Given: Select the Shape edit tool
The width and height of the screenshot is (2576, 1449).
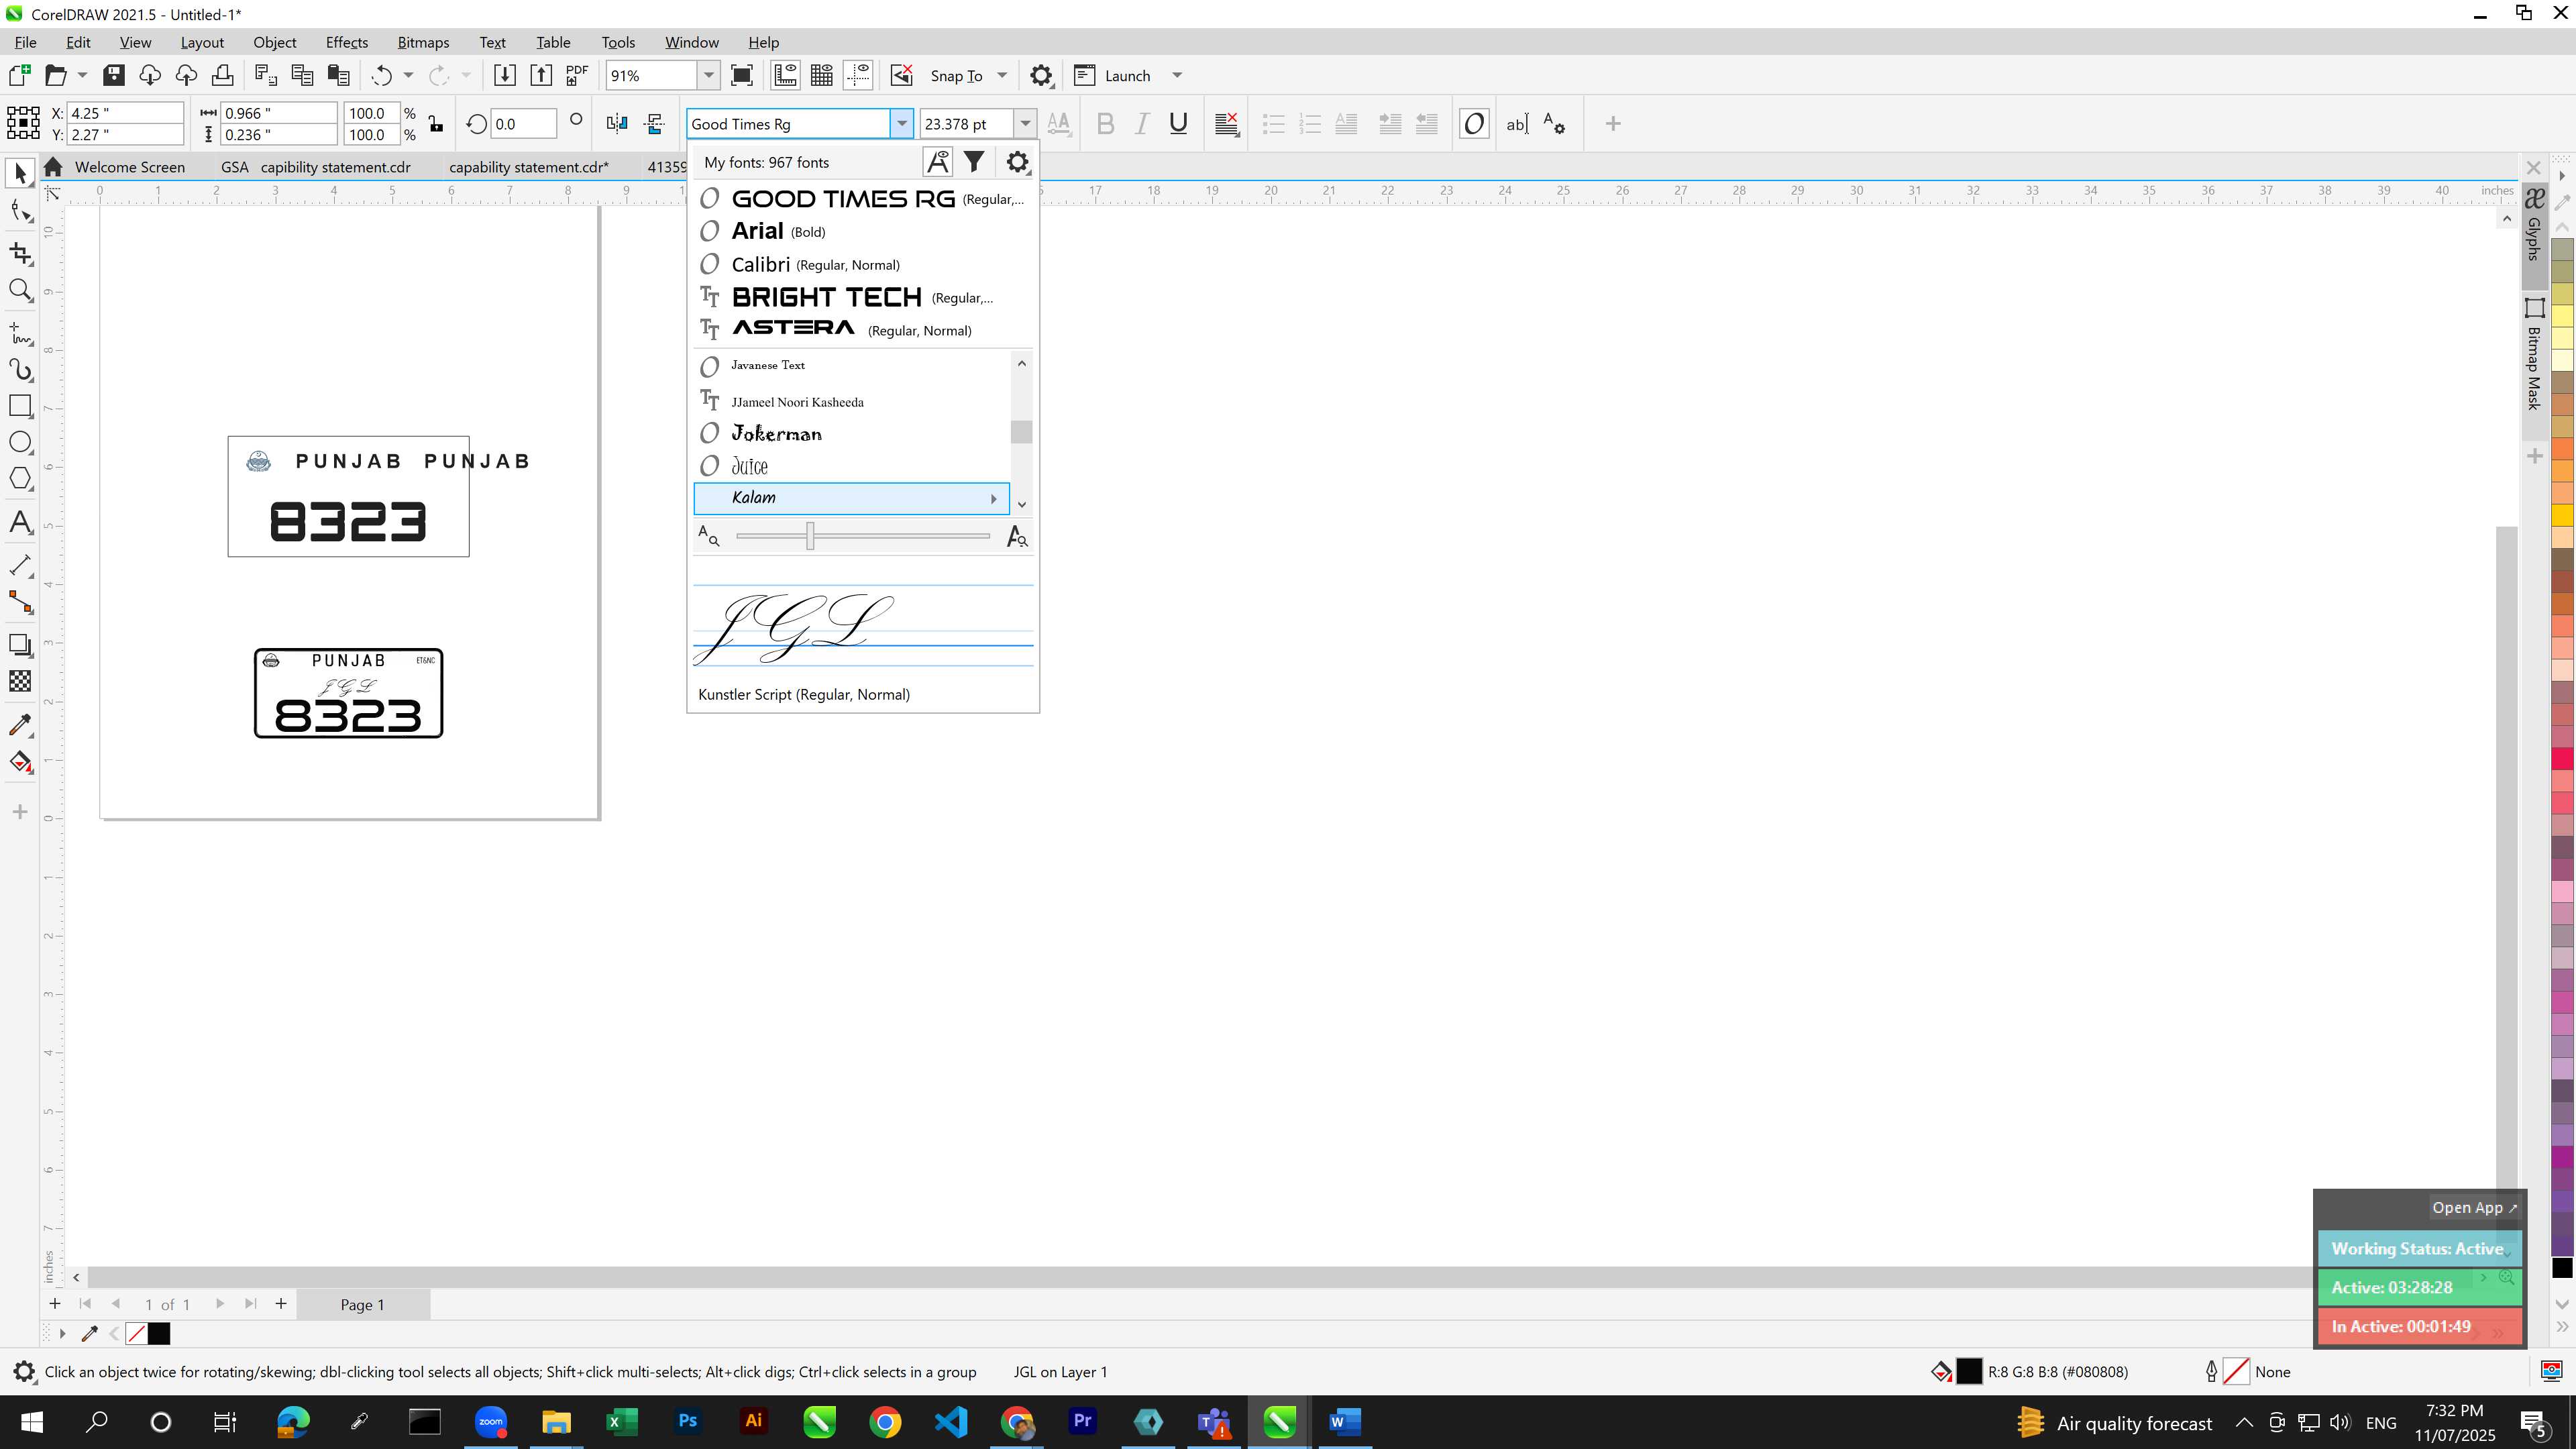Looking at the screenshot, I should (20, 211).
